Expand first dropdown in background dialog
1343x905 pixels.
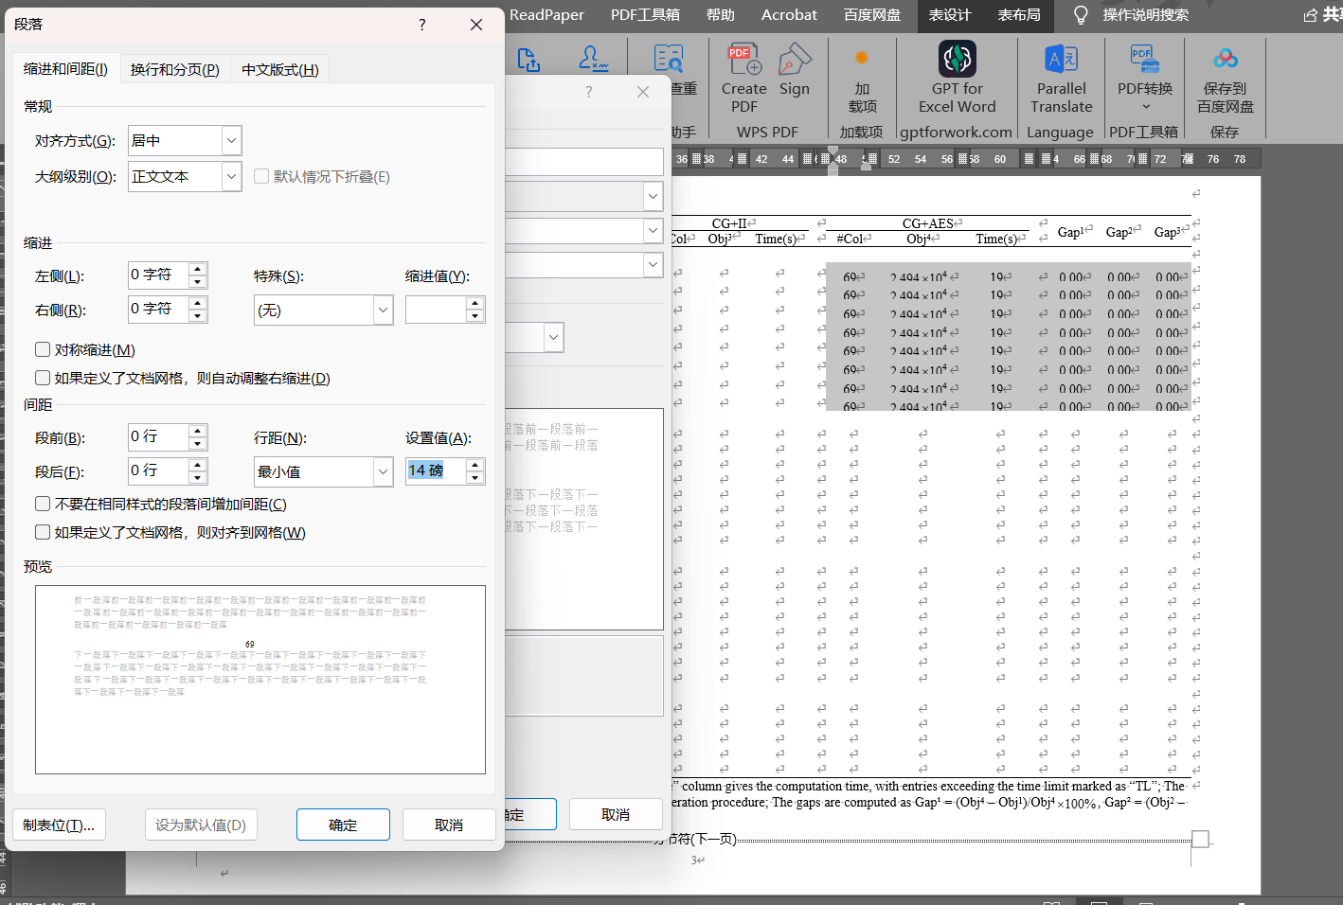pos(653,197)
